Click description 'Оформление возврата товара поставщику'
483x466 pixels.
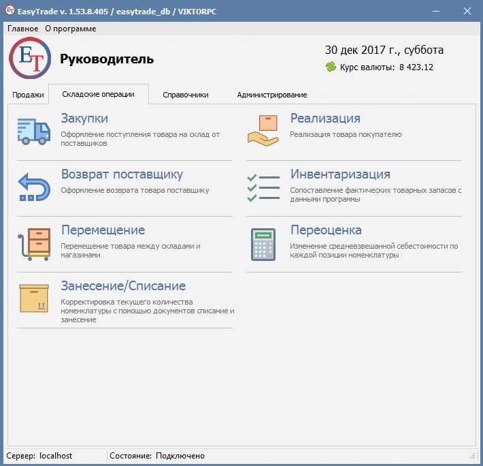(135, 190)
